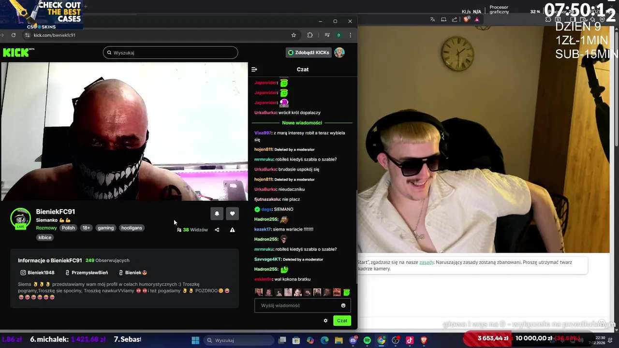The image size is (619, 348).
Task: Focus the Kick Wyszukaj search box
Action: click(x=170, y=53)
